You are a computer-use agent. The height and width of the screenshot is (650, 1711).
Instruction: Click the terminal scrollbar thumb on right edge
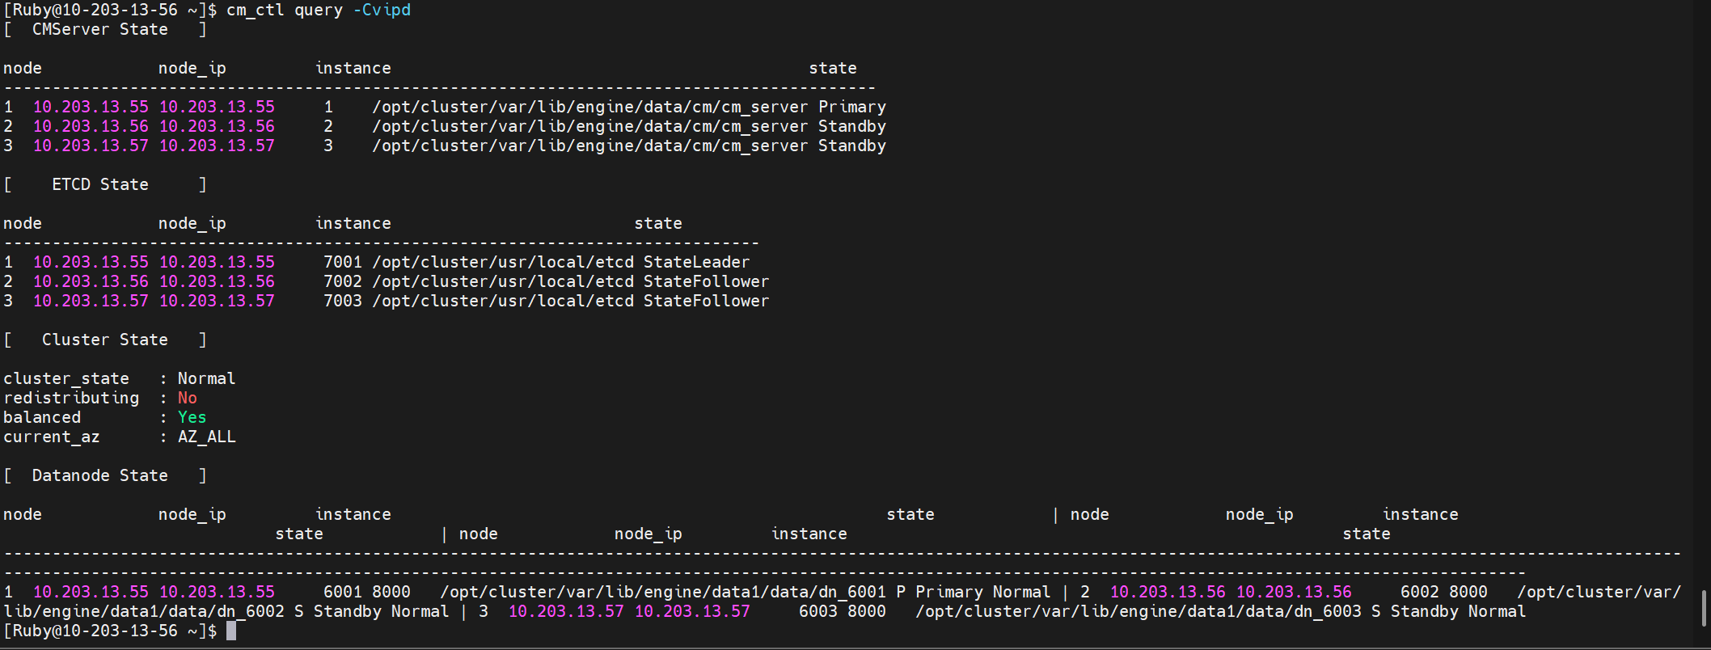[1703, 607]
